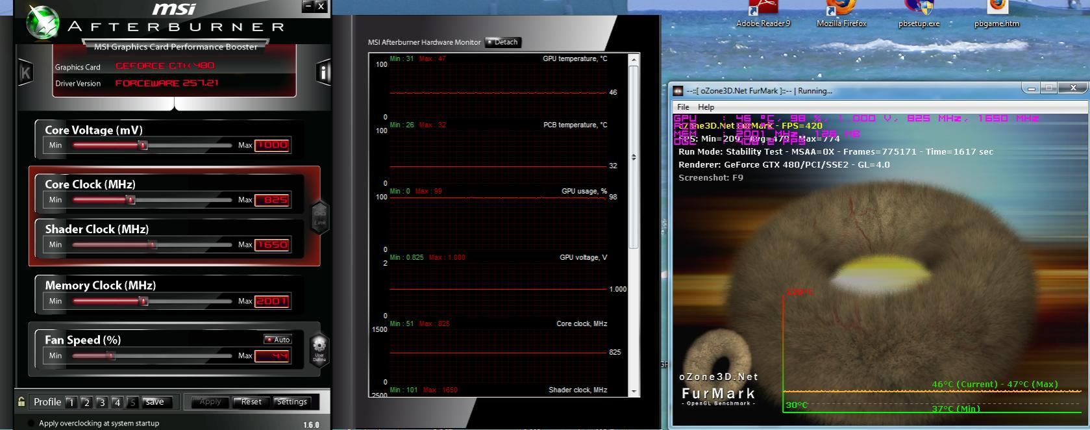Click the monitor panel splitter arrows handle
The image size is (1090, 430).
tap(634, 157)
